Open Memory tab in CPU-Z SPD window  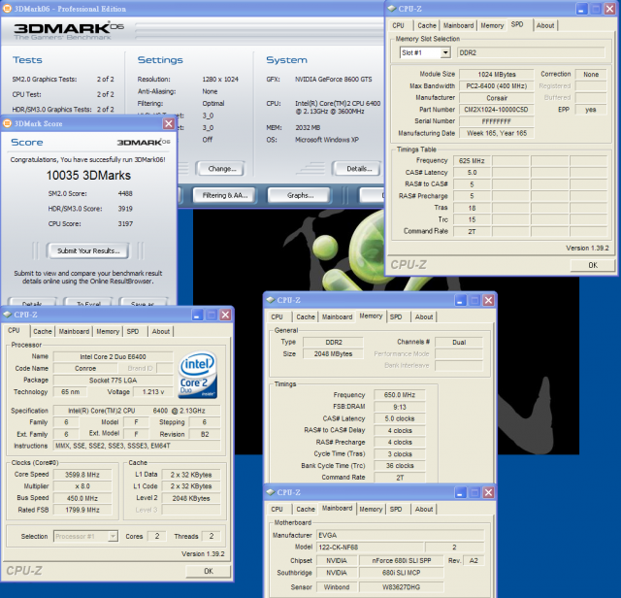492,26
